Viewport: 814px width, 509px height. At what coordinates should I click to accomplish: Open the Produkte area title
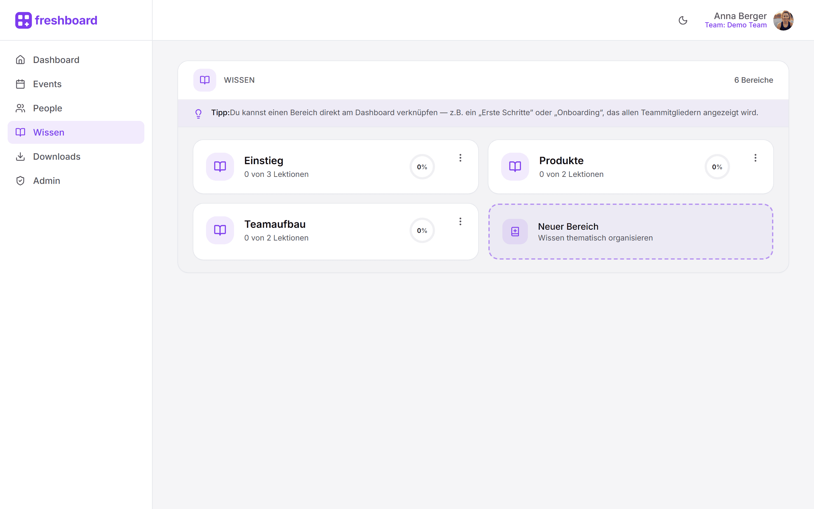[562, 161]
